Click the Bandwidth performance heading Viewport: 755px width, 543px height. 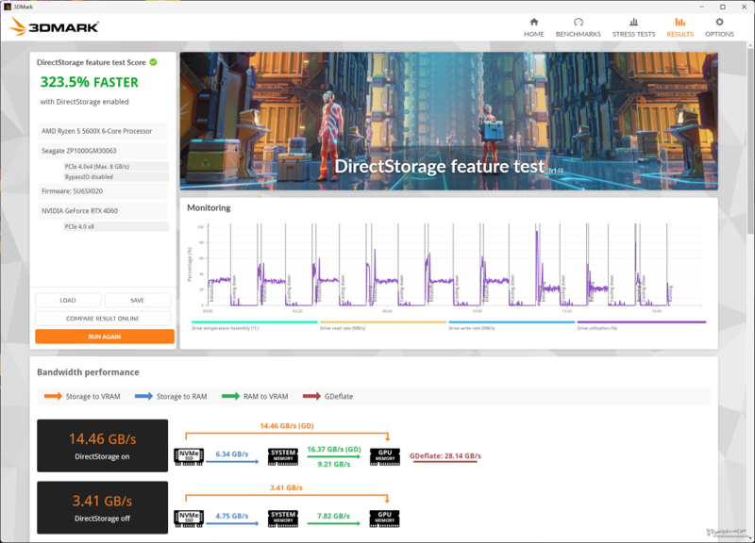[x=88, y=372]
